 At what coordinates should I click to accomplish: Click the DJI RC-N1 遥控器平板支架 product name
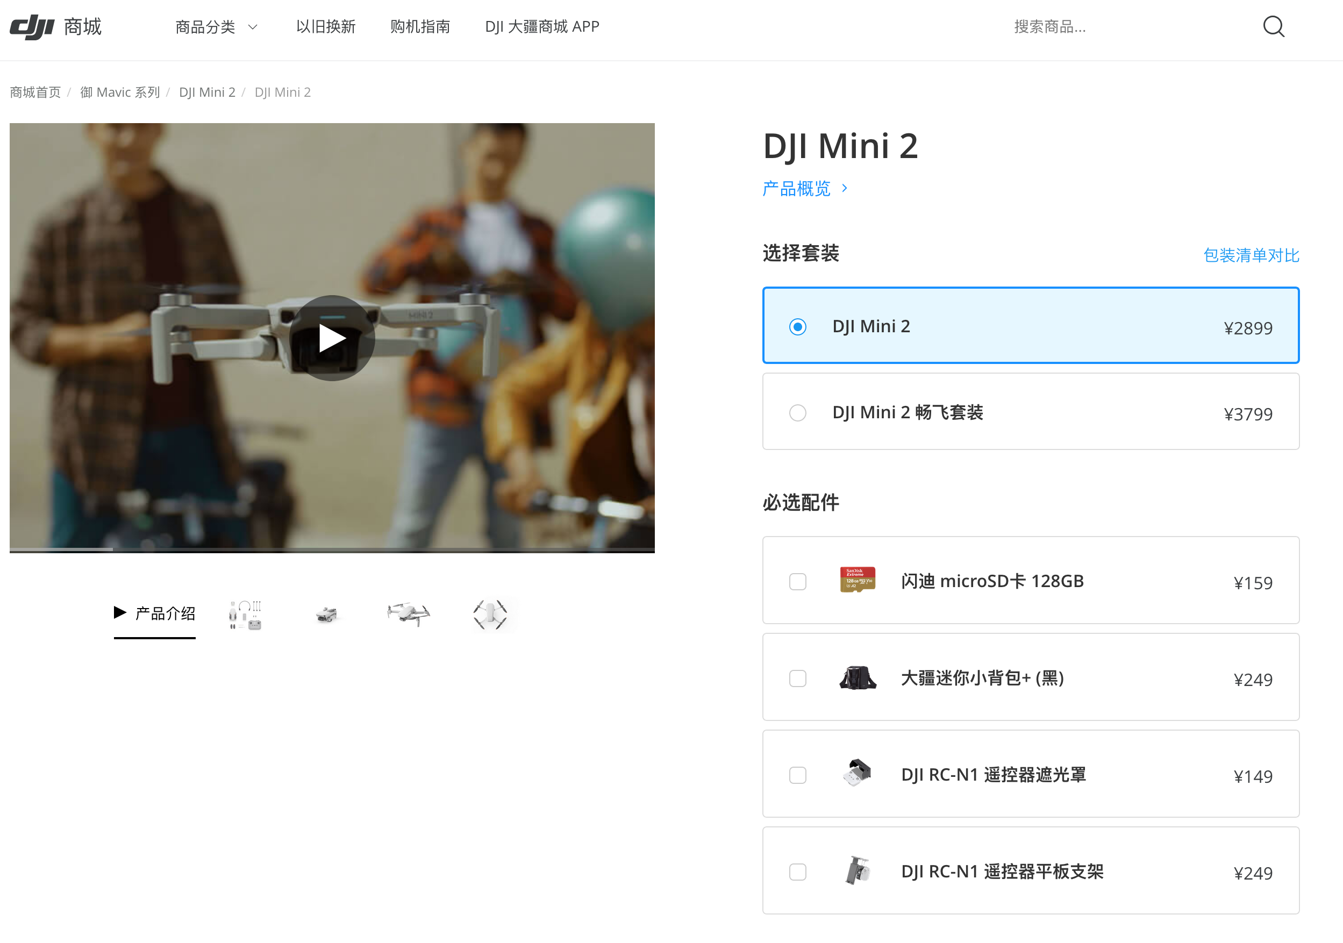[1002, 872]
